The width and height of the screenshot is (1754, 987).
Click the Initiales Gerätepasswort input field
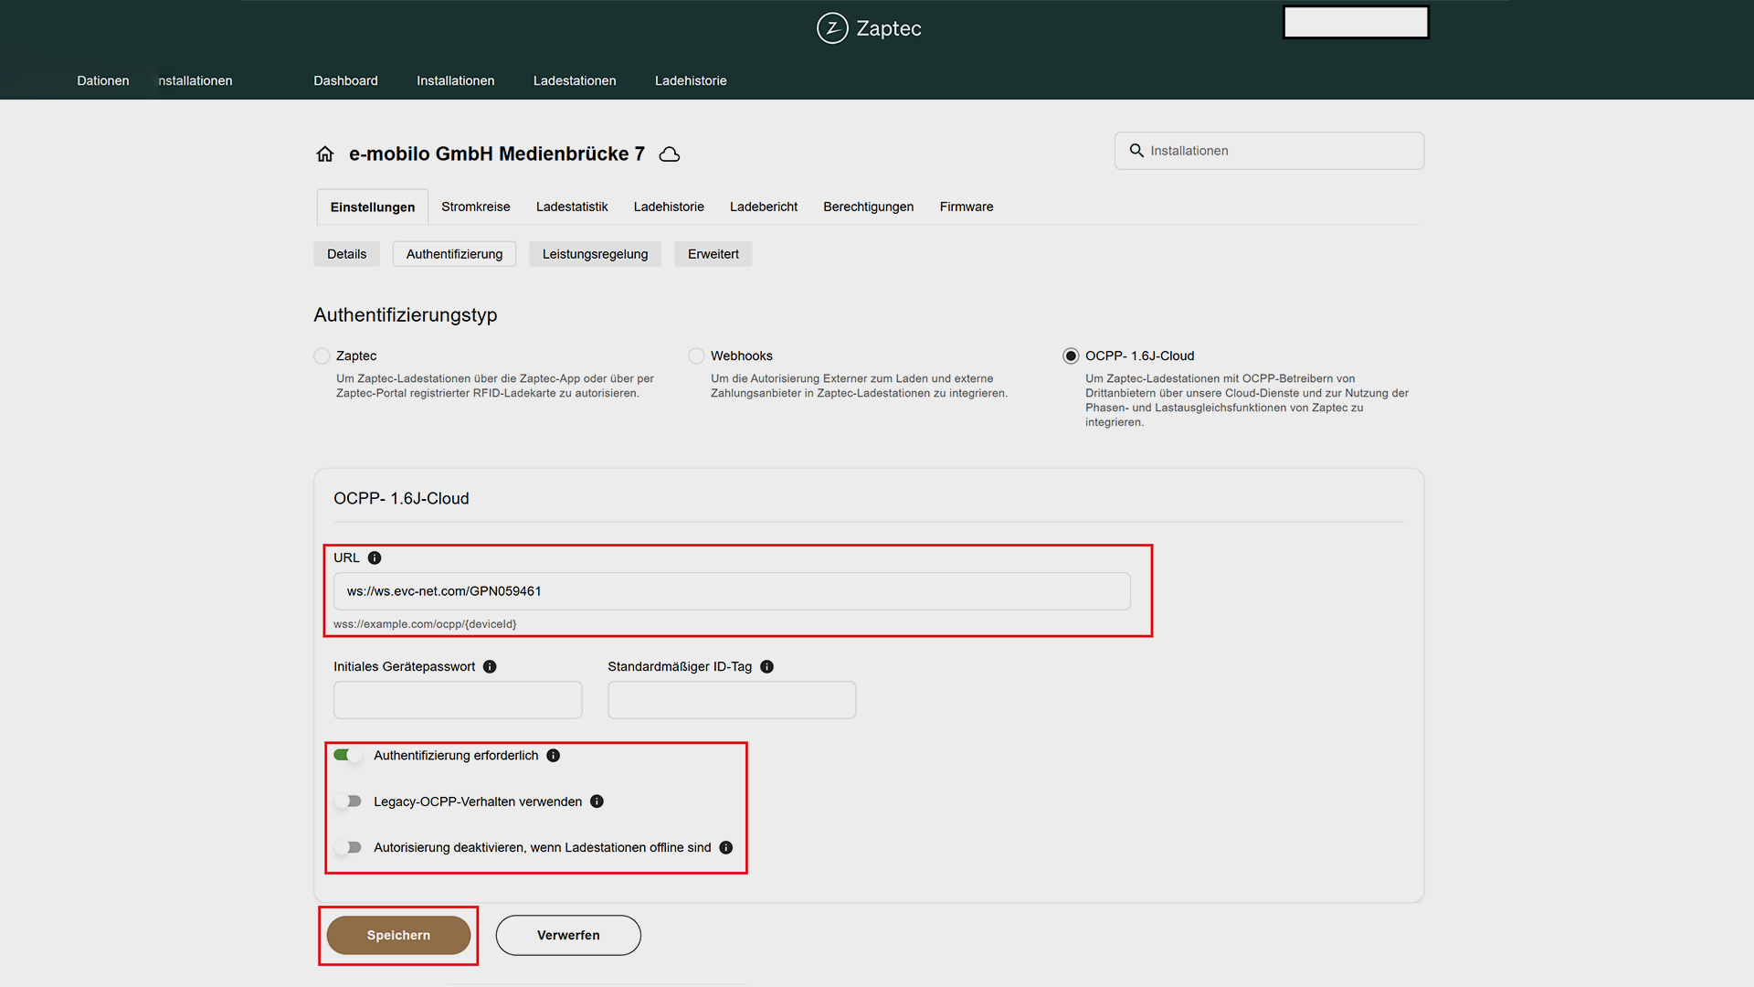(x=458, y=700)
